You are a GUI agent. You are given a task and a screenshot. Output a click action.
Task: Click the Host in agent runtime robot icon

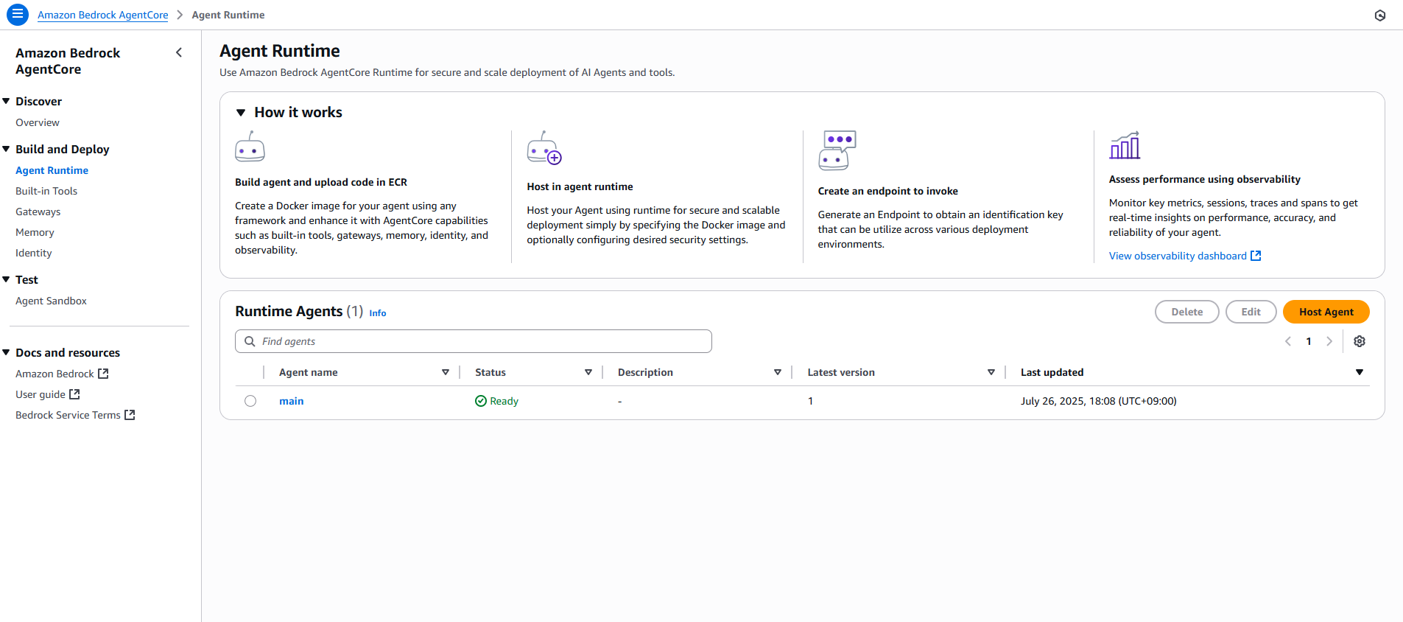tap(544, 148)
